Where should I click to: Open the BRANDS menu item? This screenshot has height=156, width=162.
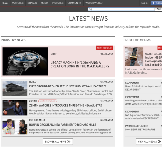point(32,3)
